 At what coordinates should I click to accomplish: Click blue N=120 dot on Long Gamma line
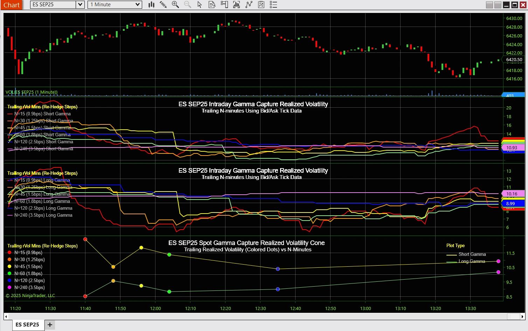click(x=278, y=289)
